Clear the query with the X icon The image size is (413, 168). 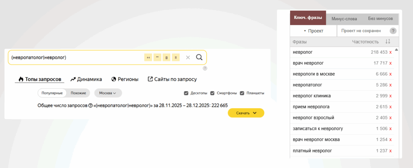pos(188,57)
